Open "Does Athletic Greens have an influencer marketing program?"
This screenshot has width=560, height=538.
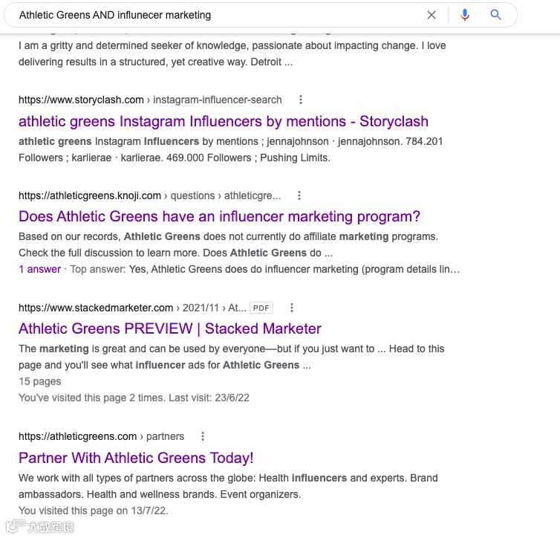pyautogui.click(x=219, y=217)
